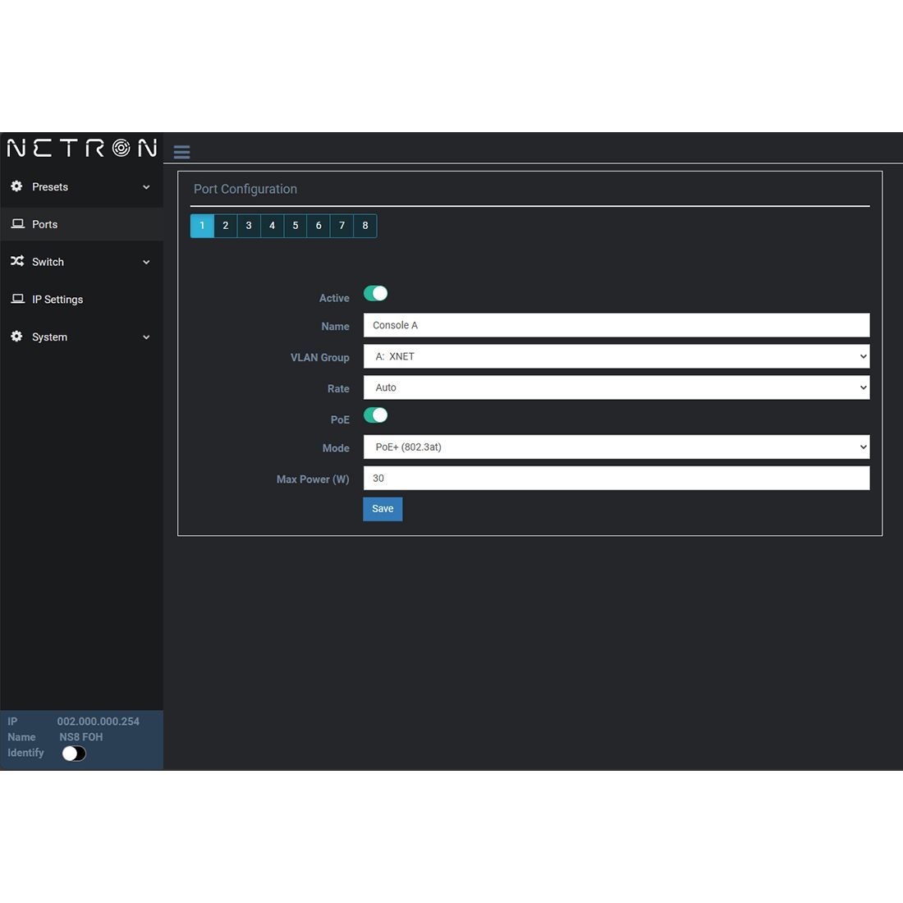Click the NETRON logo

coord(81,148)
